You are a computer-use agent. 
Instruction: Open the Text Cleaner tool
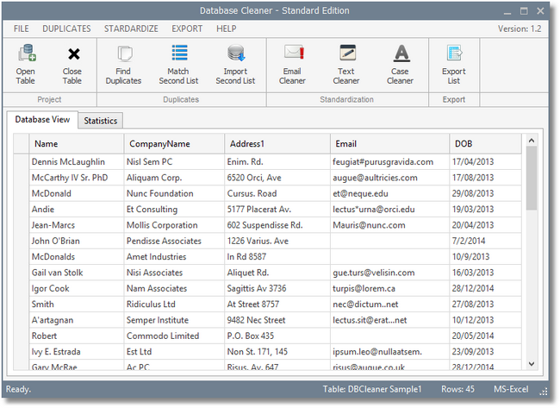(x=346, y=54)
